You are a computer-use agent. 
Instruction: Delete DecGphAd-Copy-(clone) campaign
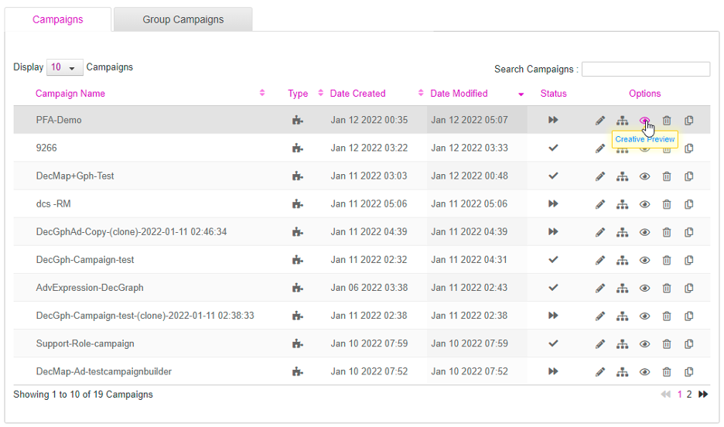(666, 232)
